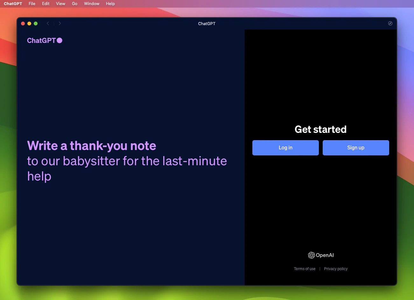Open the File menu
This screenshot has width=414, height=300.
32,3
